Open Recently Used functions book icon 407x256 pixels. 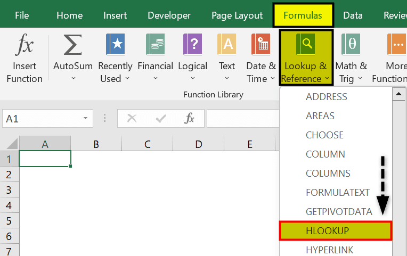115,44
